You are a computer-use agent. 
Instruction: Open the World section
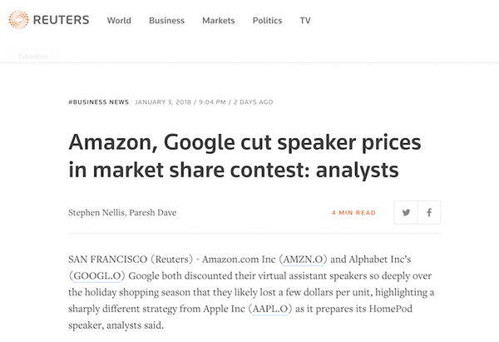pos(119,21)
